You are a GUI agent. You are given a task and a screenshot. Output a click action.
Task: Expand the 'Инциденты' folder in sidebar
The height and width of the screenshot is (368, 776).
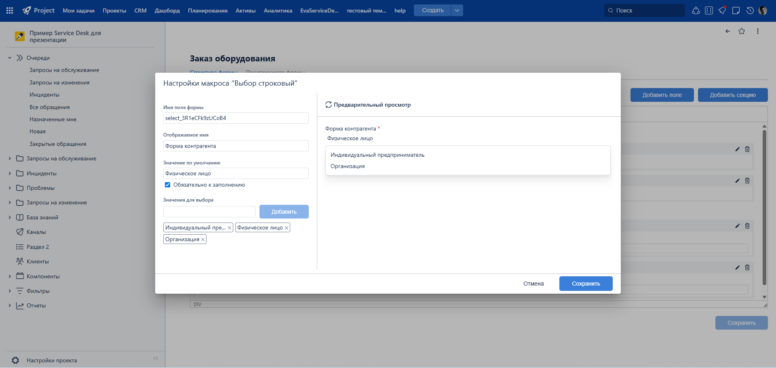[10, 173]
